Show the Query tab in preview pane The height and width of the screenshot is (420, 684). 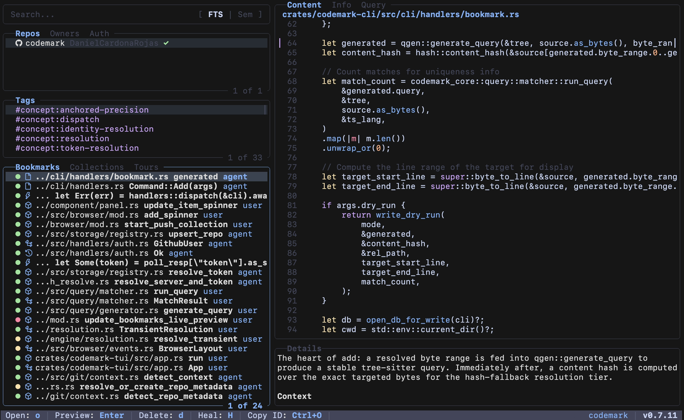point(373,5)
